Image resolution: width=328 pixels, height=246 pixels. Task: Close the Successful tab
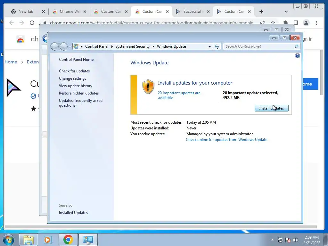(208, 12)
